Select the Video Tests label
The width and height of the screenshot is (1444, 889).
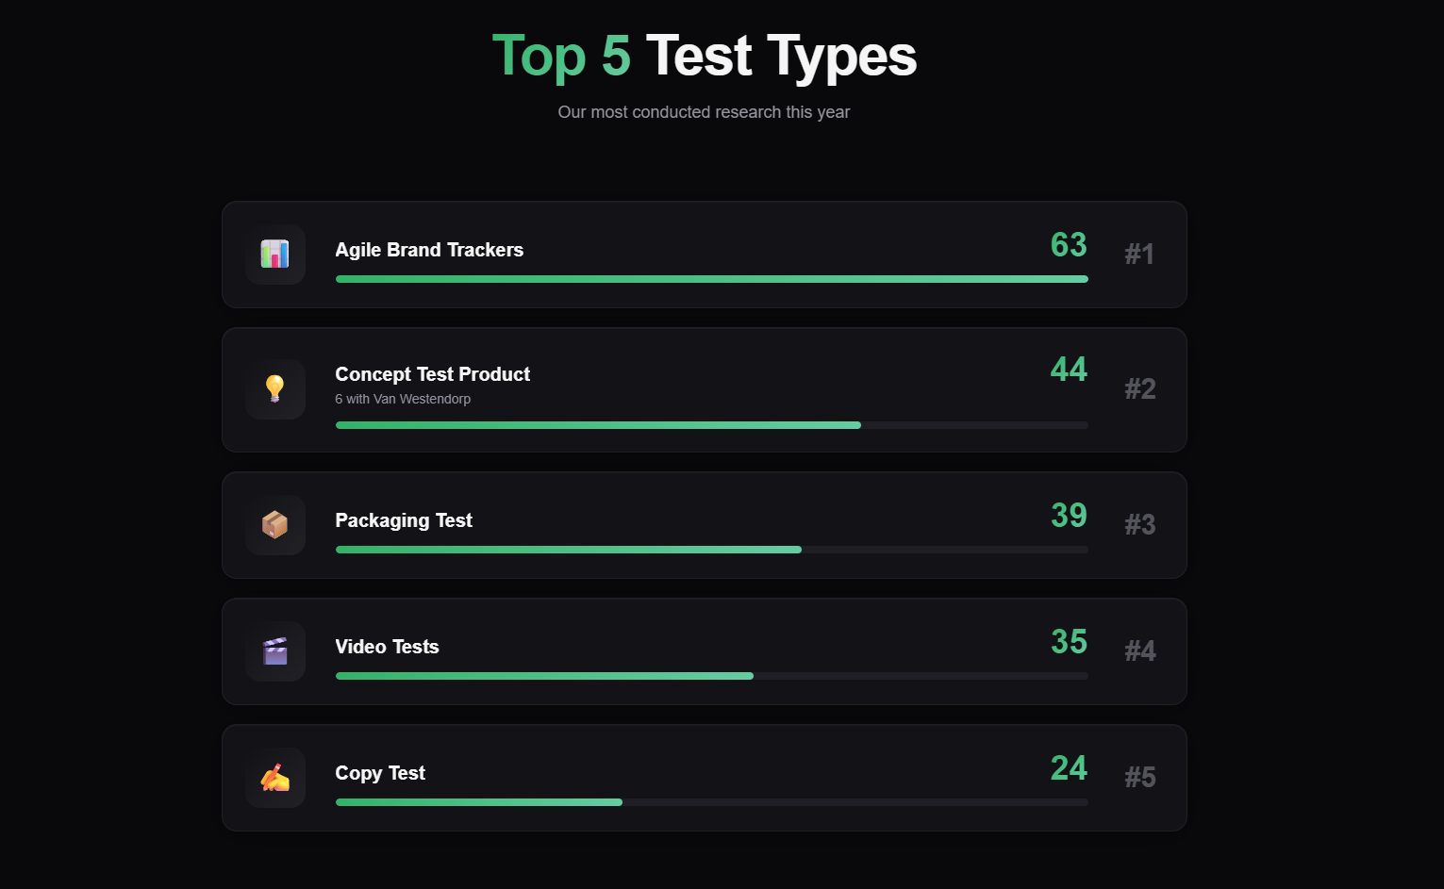coord(387,647)
